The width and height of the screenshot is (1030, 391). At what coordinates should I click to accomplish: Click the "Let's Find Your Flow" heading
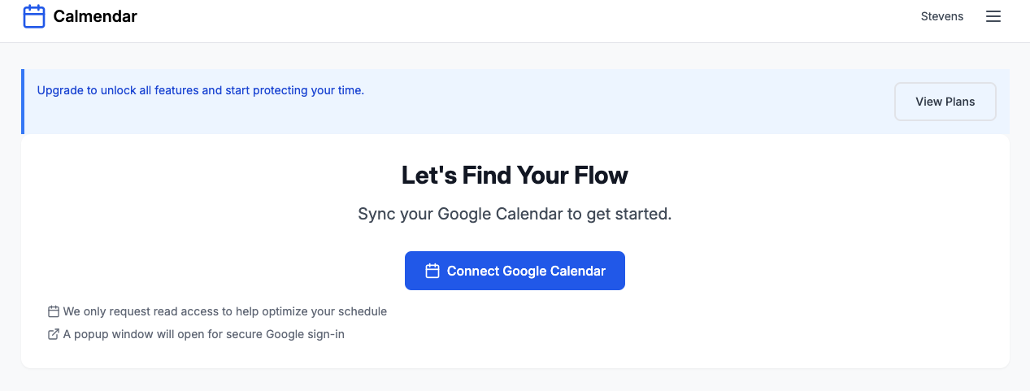pos(515,175)
